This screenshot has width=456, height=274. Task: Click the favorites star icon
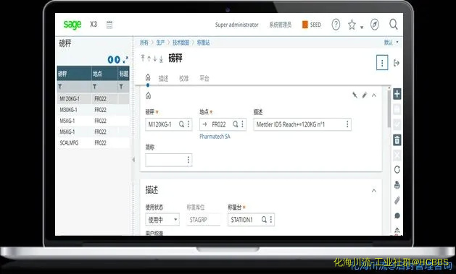[x=352, y=25]
